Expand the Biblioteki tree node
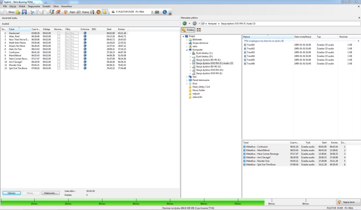Viewport: 361px width, 210px height. [187, 40]
